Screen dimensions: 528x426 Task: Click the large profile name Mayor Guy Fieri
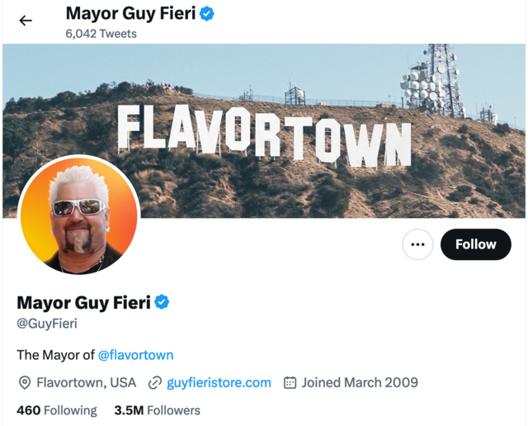pos(83,302)
